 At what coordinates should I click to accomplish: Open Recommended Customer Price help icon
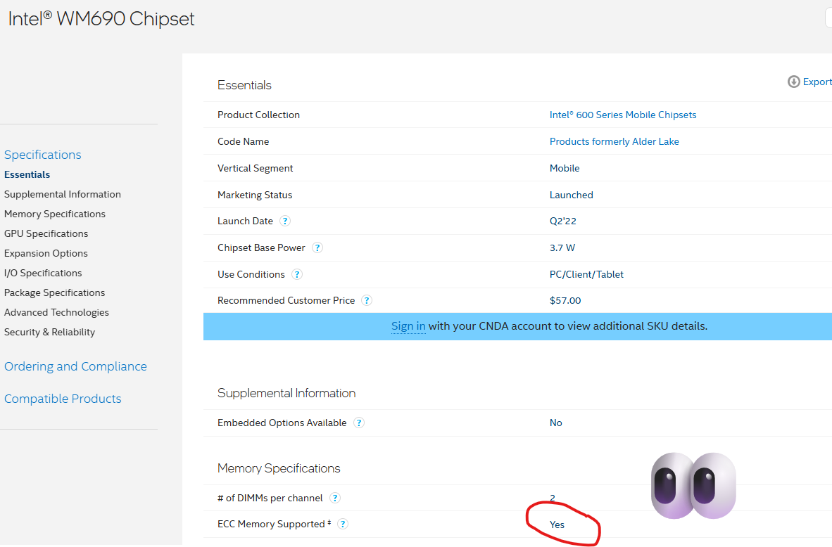(x=367, y=300)
